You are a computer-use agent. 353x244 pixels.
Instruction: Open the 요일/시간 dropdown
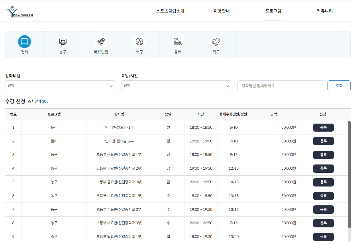(x=176, y=86)
